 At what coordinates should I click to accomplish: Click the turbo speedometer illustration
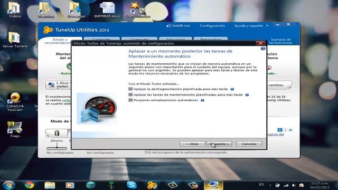pos(97,109)
